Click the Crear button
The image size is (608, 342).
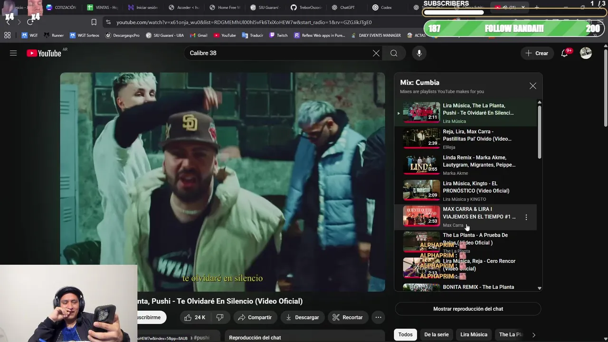(x=537, y=53)
